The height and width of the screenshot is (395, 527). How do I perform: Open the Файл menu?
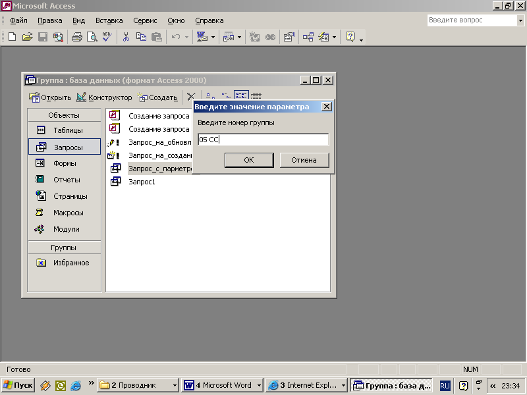pyautogui.click(x=18, y=20)
